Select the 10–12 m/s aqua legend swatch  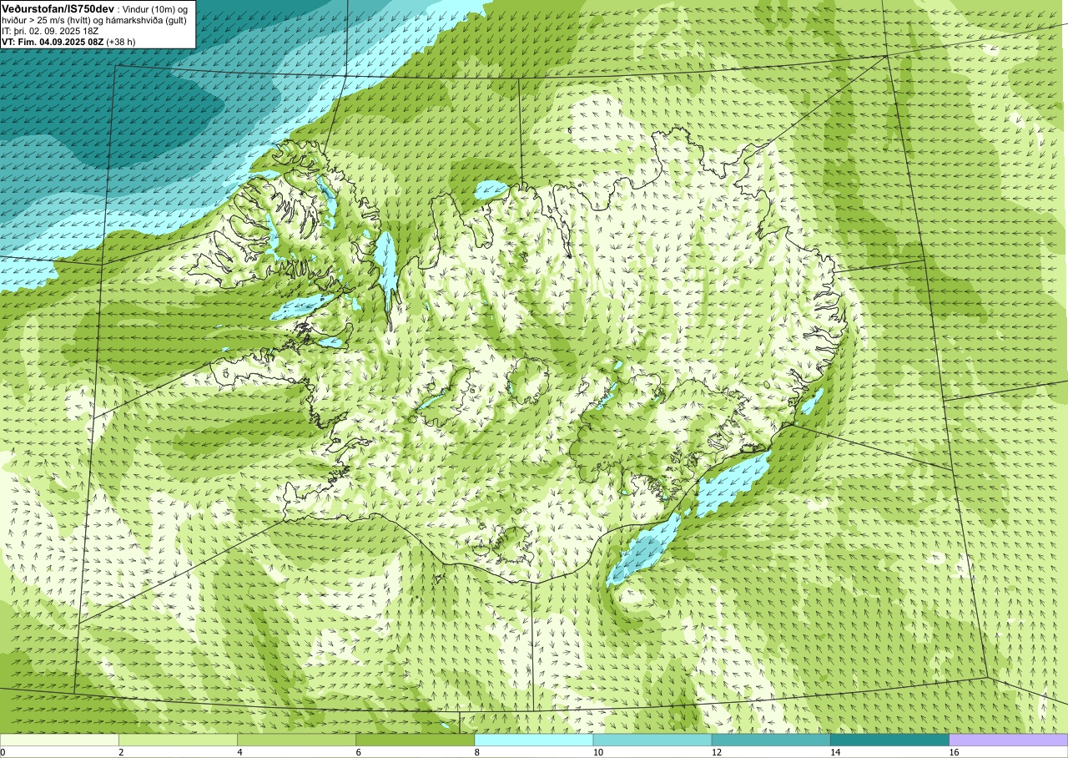click(652, 740)
